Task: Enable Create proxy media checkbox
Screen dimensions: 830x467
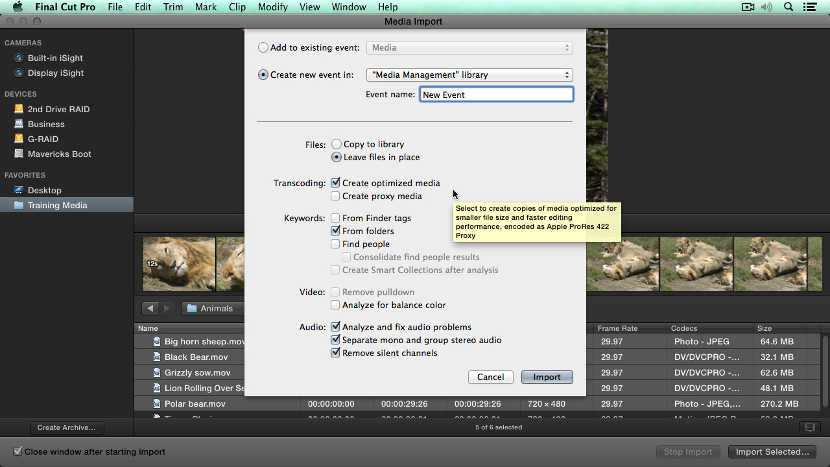Action: point(335,196)
